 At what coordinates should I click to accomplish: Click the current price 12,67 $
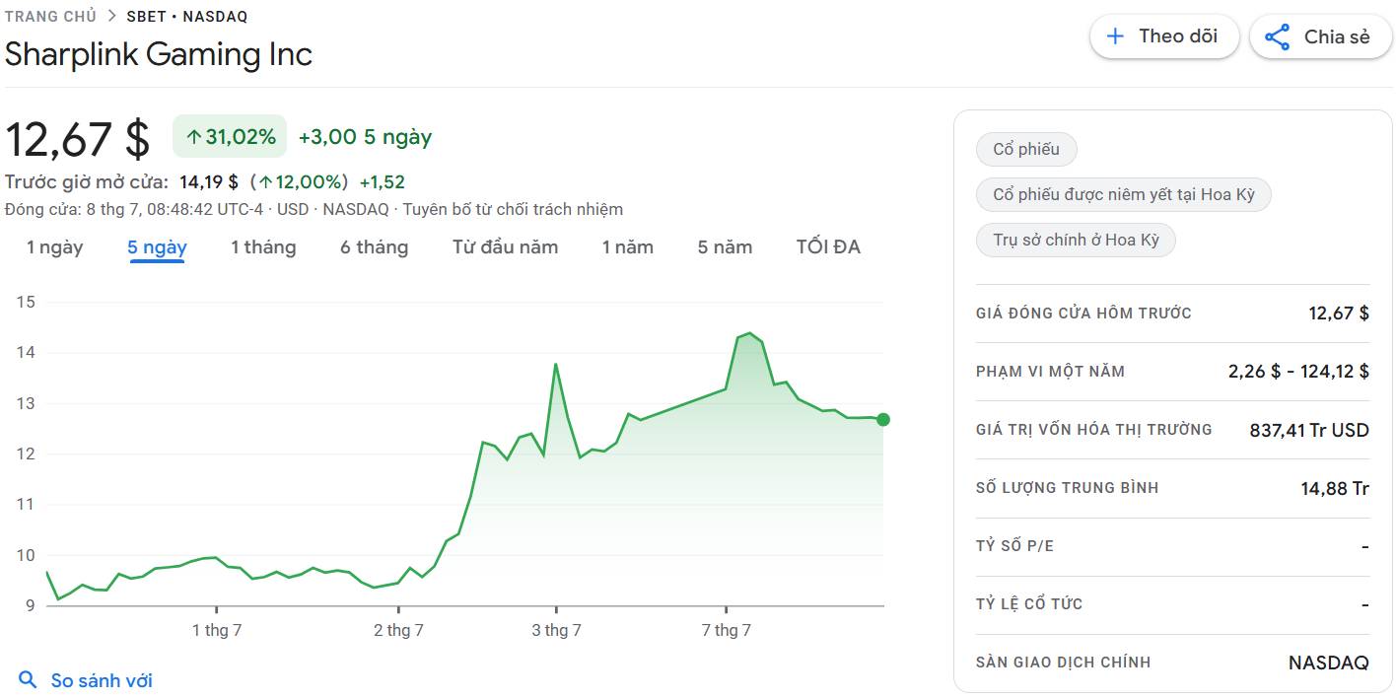[x=78, y=138]
